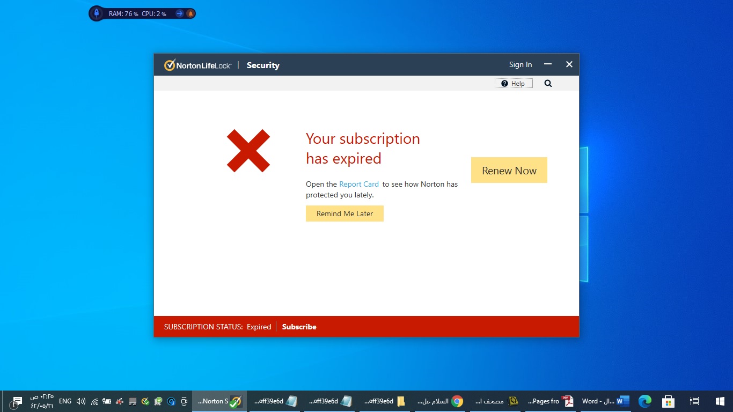Click the green badge tray icon
733x412 pixels.
click(158, 401)
